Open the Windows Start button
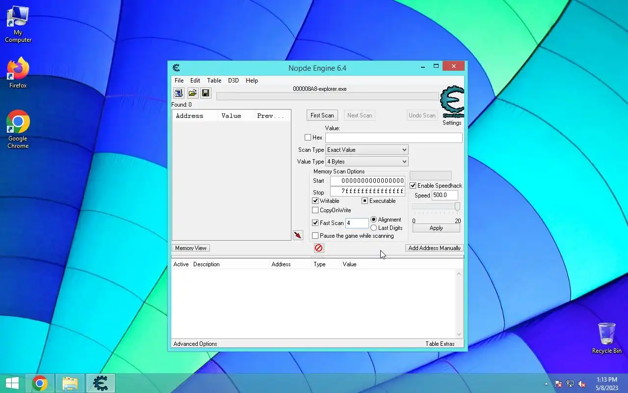The width and height of the screenshot is (628, 393). coord(12,383)
